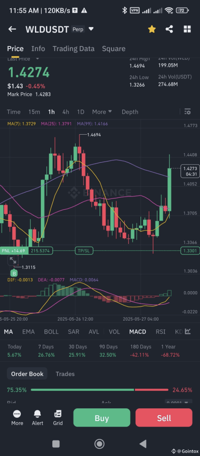Tap the TP/SL label on position line
The height and width of the screenshot is (456, 200).
tap(84, 251)
